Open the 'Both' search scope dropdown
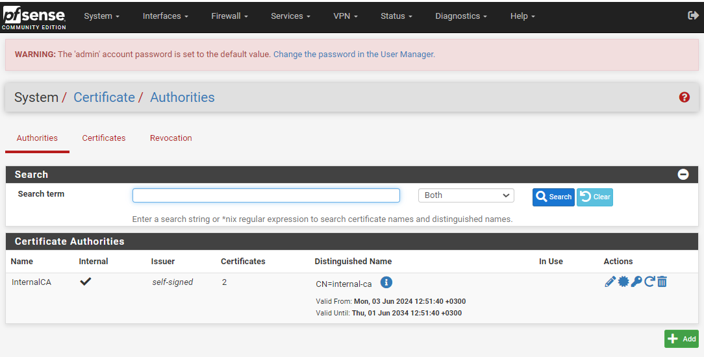Viewport: 704px width, 357px height. (466, 195)
